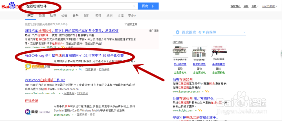Open 82%好评 rating link
The image size is (282, 121).
click(x=104, y=69)
